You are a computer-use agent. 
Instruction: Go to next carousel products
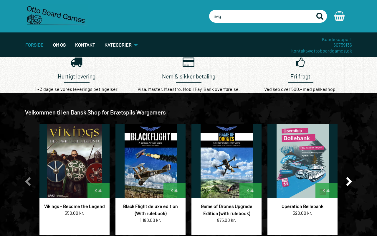coord(349,181)
